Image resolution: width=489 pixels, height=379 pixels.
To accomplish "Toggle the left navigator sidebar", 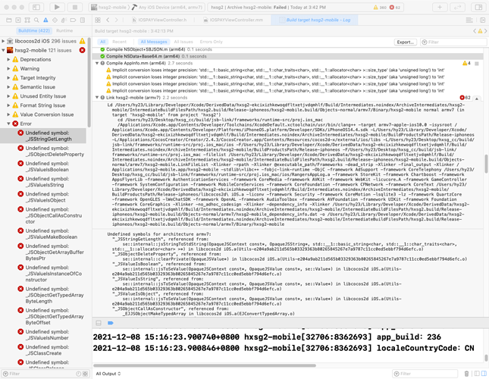I will pos(36,7).
